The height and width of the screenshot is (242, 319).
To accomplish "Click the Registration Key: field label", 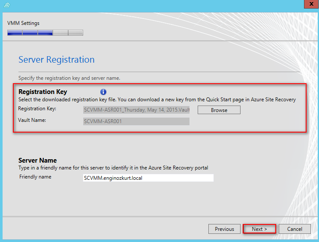I will pos(37,109).
